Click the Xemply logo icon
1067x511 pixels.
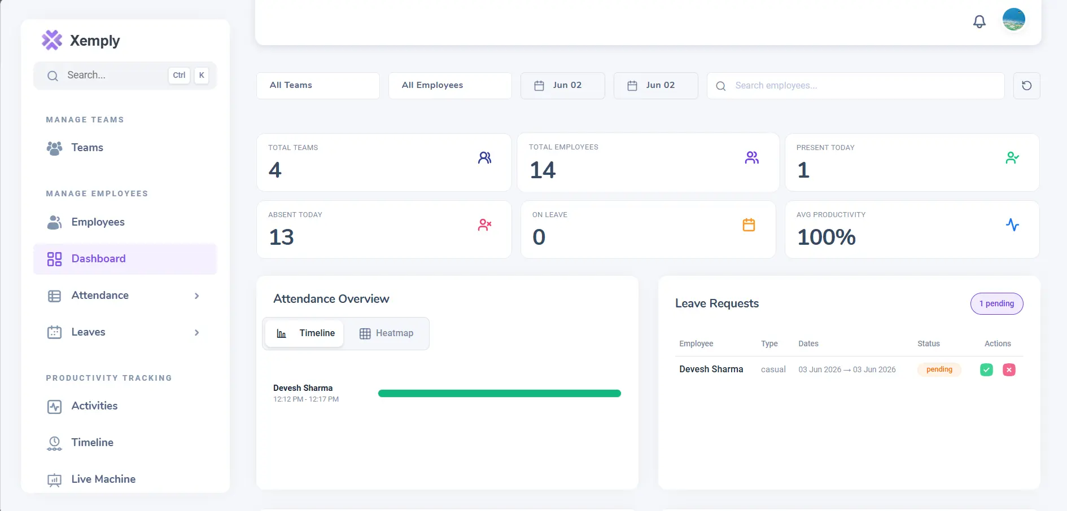pos(52,40)
